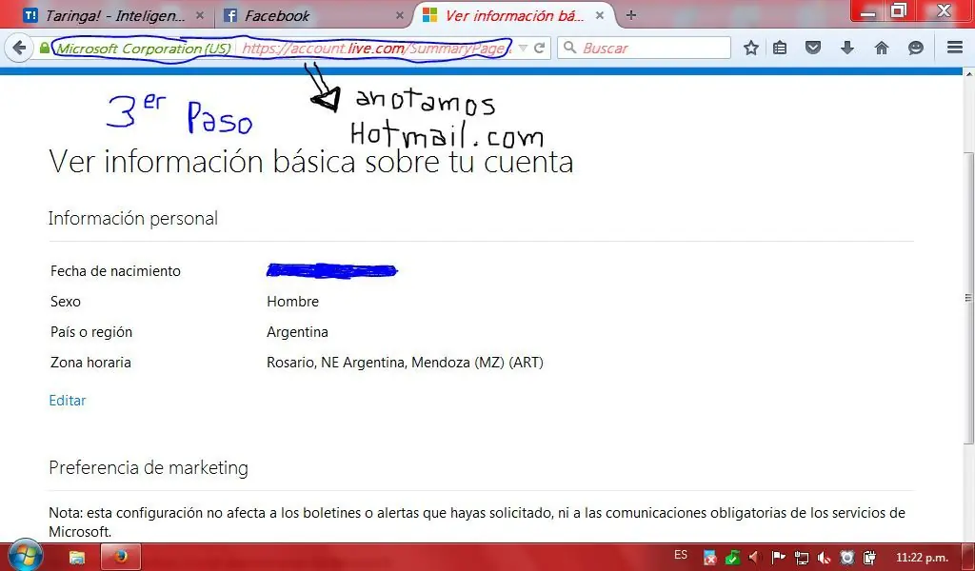Reload the page with the refresh icon

[x=539, y=48]
